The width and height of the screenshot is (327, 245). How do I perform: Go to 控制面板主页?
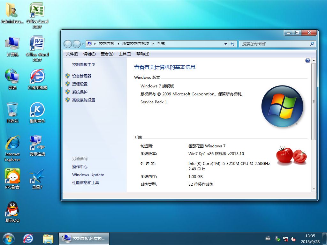tap(84, 64)
